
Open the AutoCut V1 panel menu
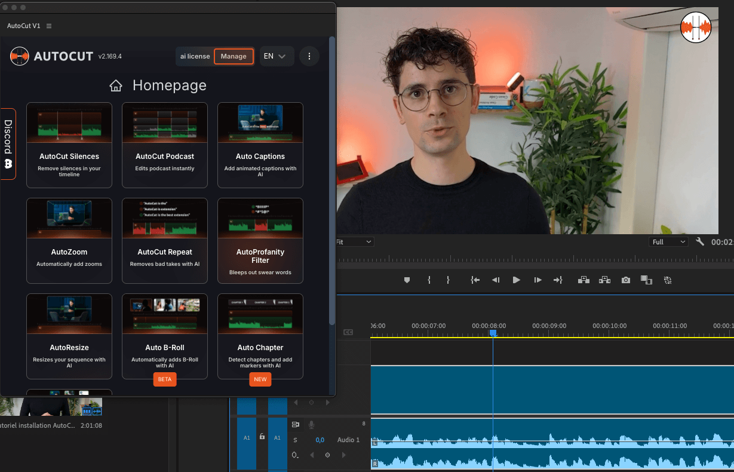[49, 26]
